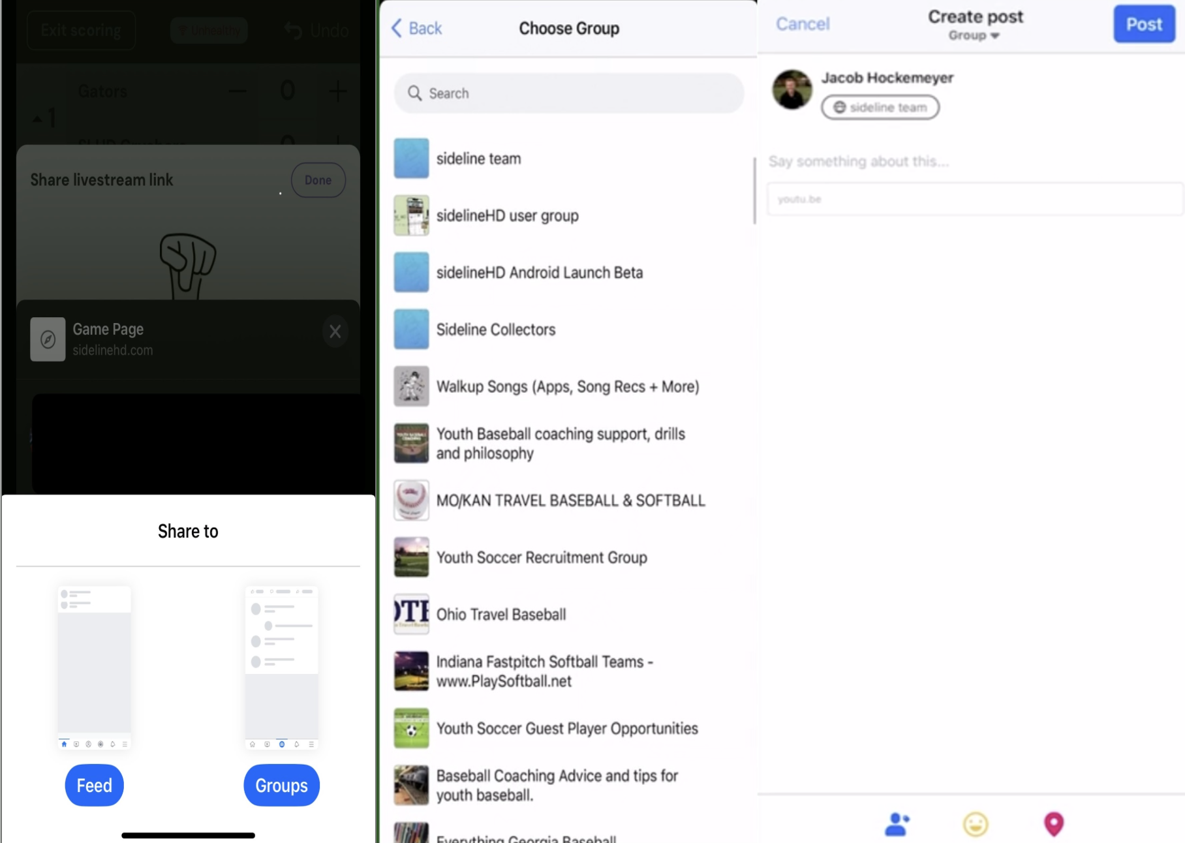Select Youth Soccer Guest Player Opportunities icon

411,728
